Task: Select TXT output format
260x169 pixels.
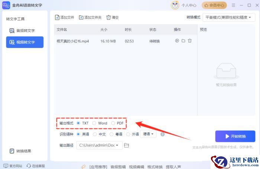Action: click(x=78, y=123)
